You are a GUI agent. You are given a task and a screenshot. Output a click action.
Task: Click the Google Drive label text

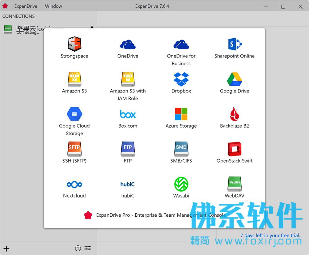235,91
